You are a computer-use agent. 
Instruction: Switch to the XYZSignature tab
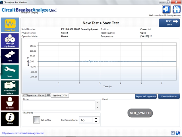pyautogui.click(x=29, y=95)
